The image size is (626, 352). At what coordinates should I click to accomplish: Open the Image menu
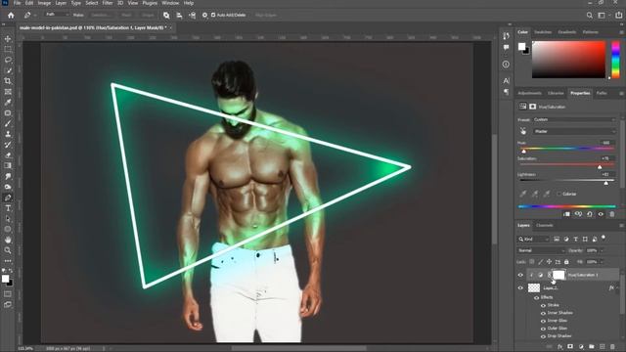pos(44,3)
